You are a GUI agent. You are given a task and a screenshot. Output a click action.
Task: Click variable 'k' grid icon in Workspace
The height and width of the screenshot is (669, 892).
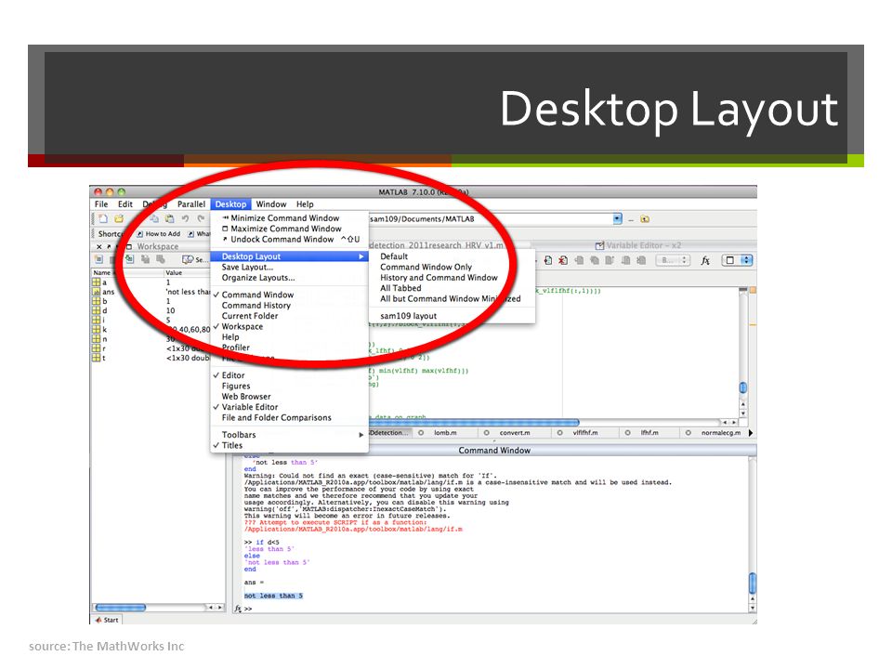pyautogui.click(x=96, y=329)
